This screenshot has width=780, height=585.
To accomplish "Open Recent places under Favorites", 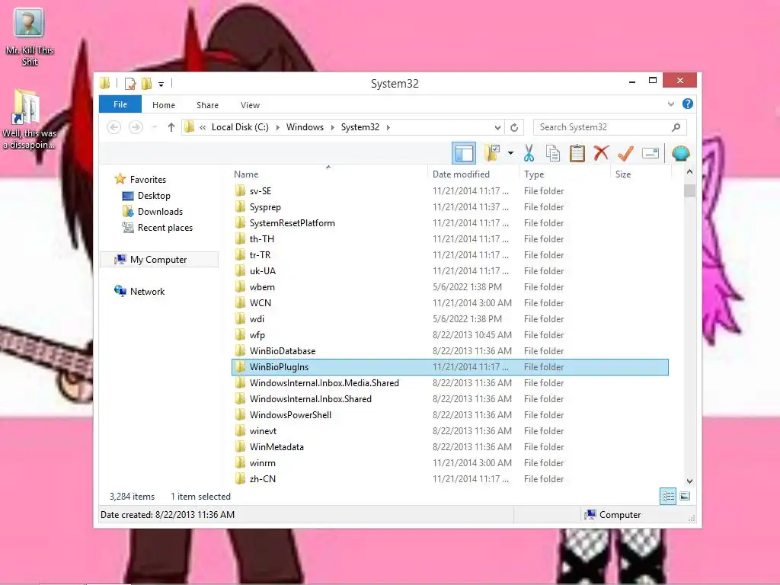I will pyautogui.click(x=165, y=227).
